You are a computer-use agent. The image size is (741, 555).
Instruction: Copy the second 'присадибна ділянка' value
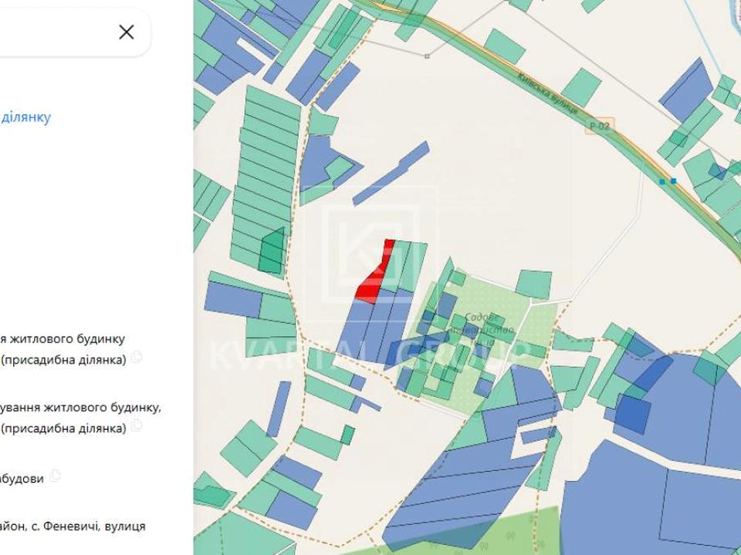137,425
